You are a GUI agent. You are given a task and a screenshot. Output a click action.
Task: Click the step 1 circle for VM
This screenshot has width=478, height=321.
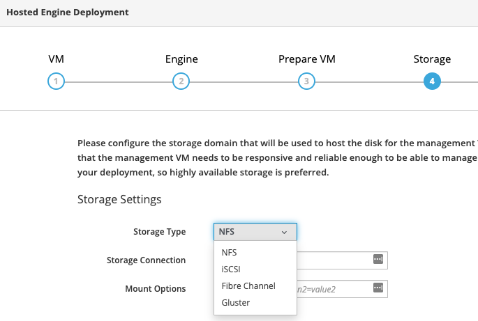coord(56,81)
